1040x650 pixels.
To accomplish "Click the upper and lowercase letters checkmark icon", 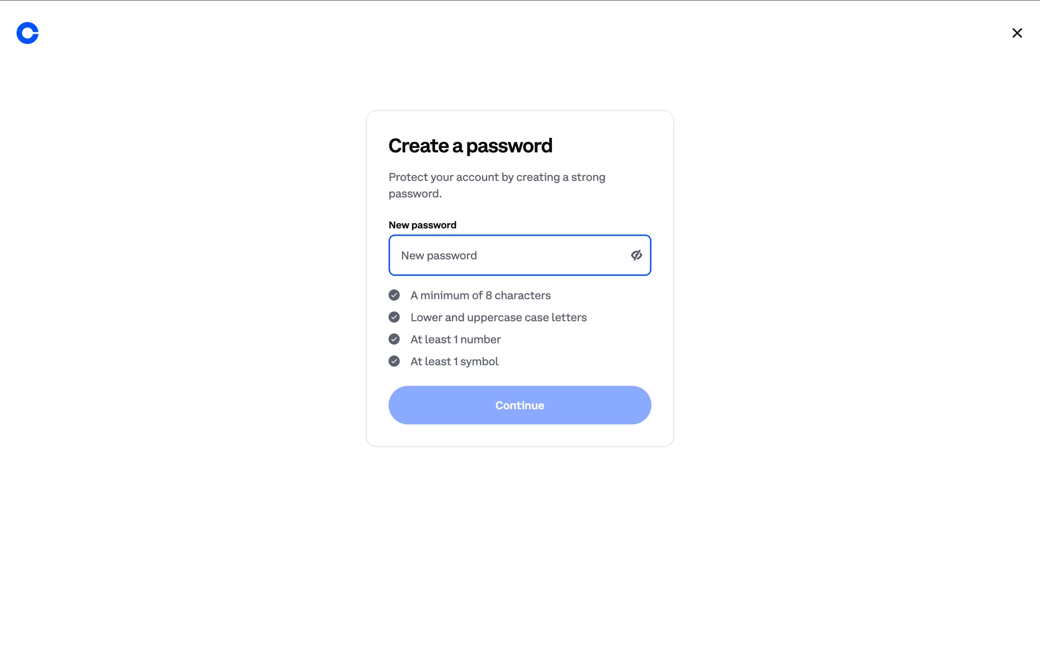I will (x=394, y=317).
